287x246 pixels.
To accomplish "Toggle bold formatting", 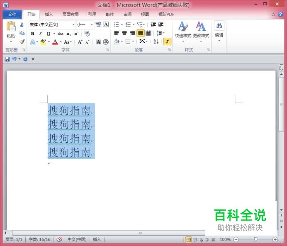I will [x=33, y=34].
